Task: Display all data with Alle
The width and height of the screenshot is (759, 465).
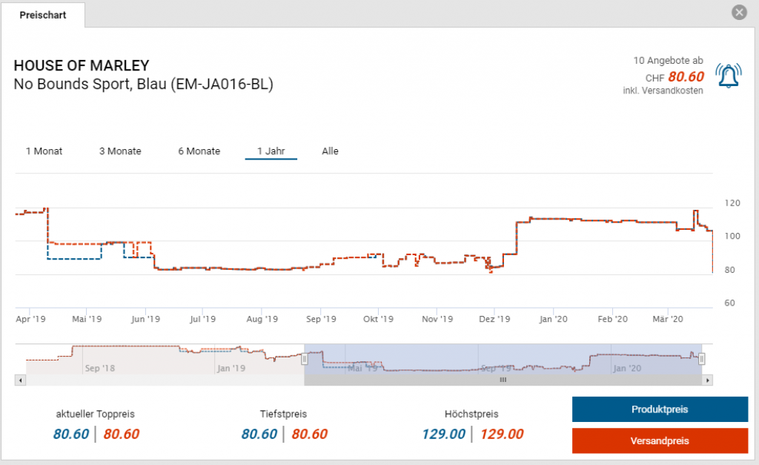Action: point(330,151)
